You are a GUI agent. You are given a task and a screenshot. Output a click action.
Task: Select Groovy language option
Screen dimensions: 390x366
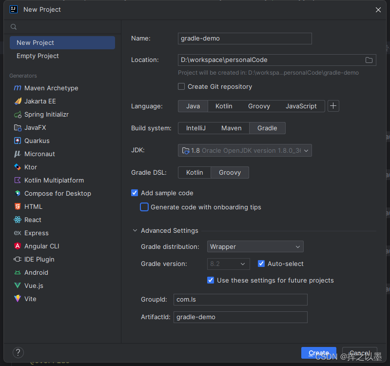coord(259,106)
